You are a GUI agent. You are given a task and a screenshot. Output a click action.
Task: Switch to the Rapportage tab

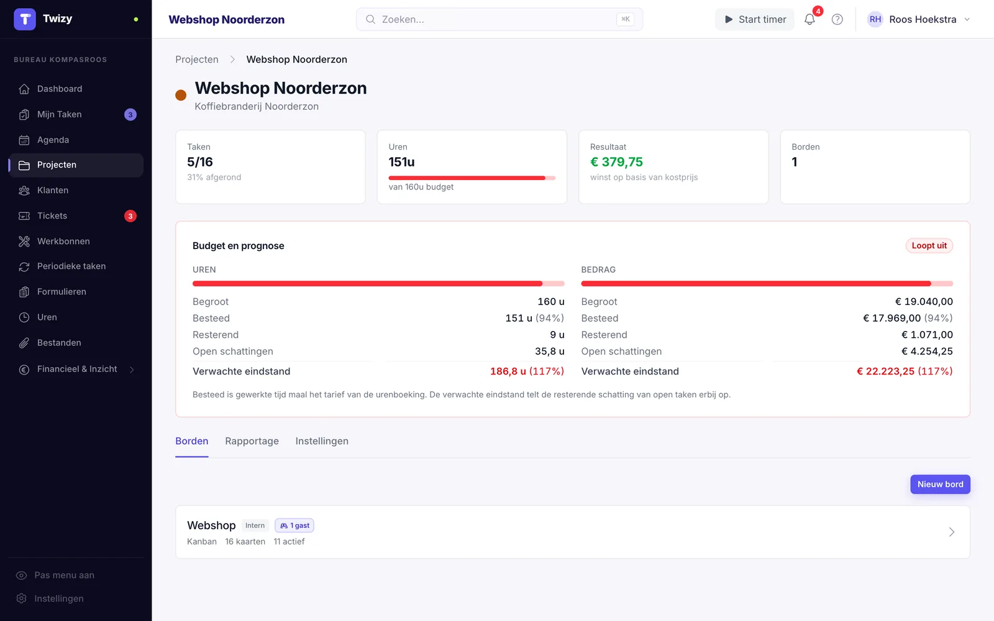tap(252, 441)
